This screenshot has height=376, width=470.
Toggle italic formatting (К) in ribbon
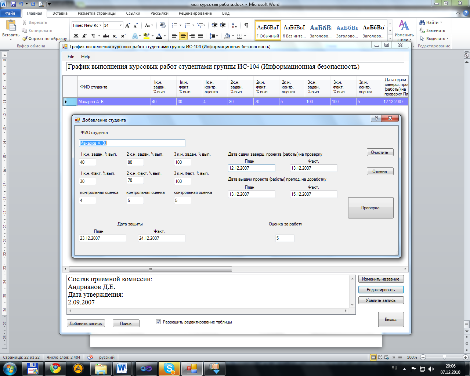[x=84, y=36]
